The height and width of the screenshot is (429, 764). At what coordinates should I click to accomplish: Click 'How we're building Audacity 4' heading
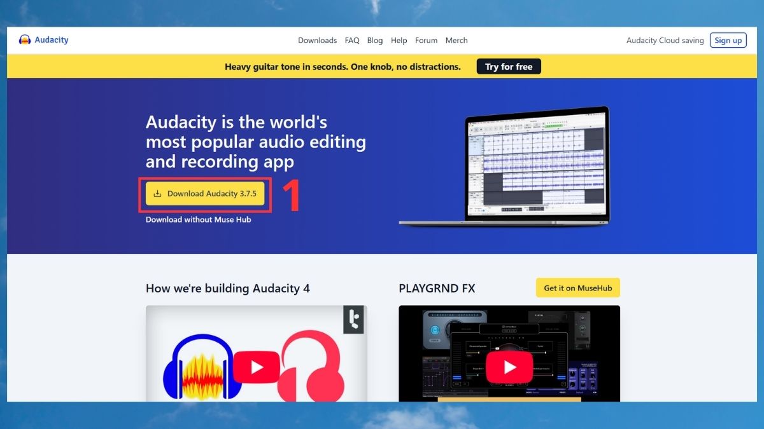[x=228, y=289]
